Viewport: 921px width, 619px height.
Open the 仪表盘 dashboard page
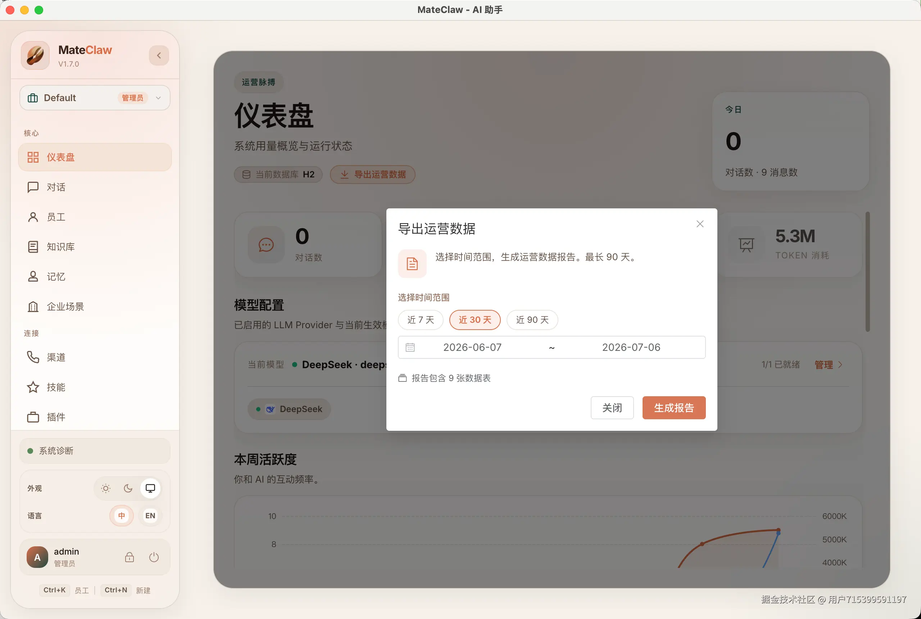[95, 157]
